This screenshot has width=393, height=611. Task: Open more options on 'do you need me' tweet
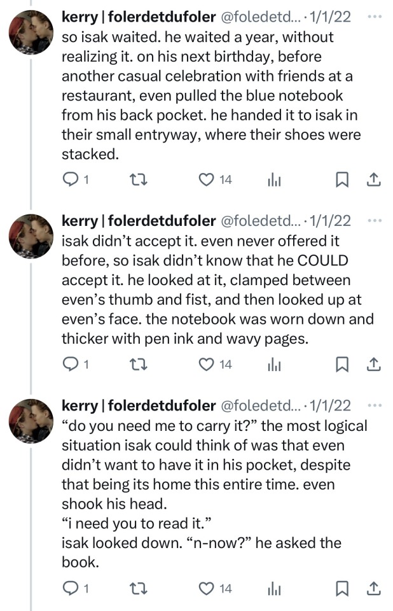tap(375, 405)
